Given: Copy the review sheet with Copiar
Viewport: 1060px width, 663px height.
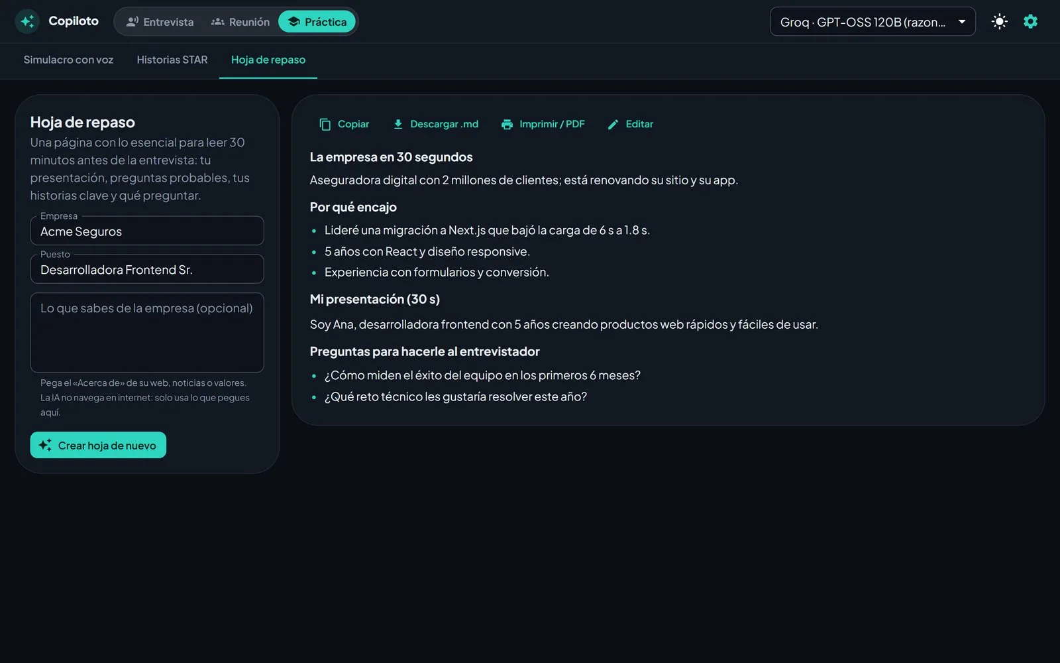Looking at the screenshot, I should [344, 124].
